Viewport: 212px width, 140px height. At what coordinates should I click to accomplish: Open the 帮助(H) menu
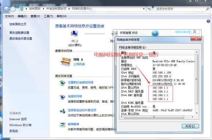coord(61,16)
